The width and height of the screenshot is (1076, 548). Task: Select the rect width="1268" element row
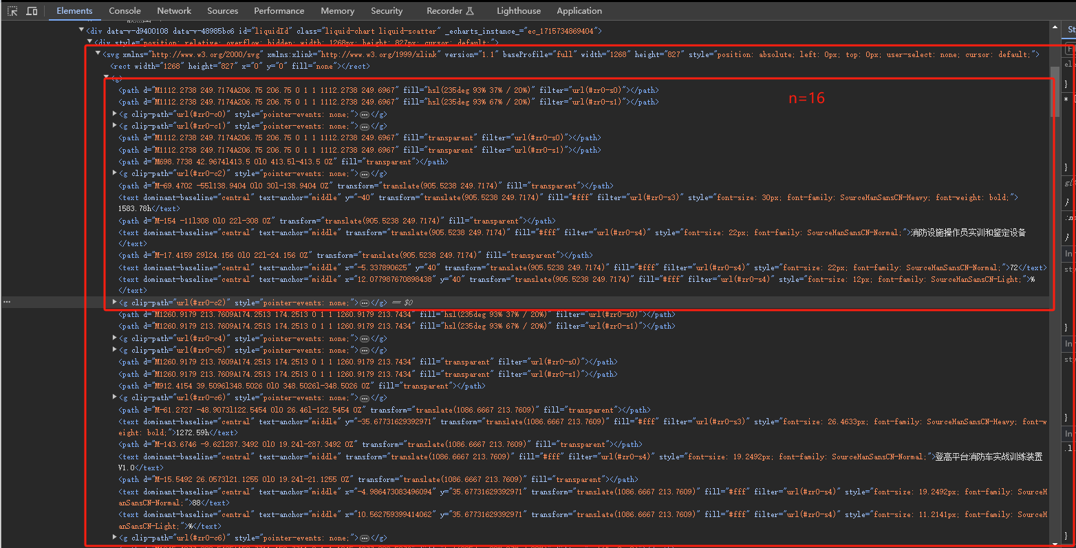coord(240,66)
